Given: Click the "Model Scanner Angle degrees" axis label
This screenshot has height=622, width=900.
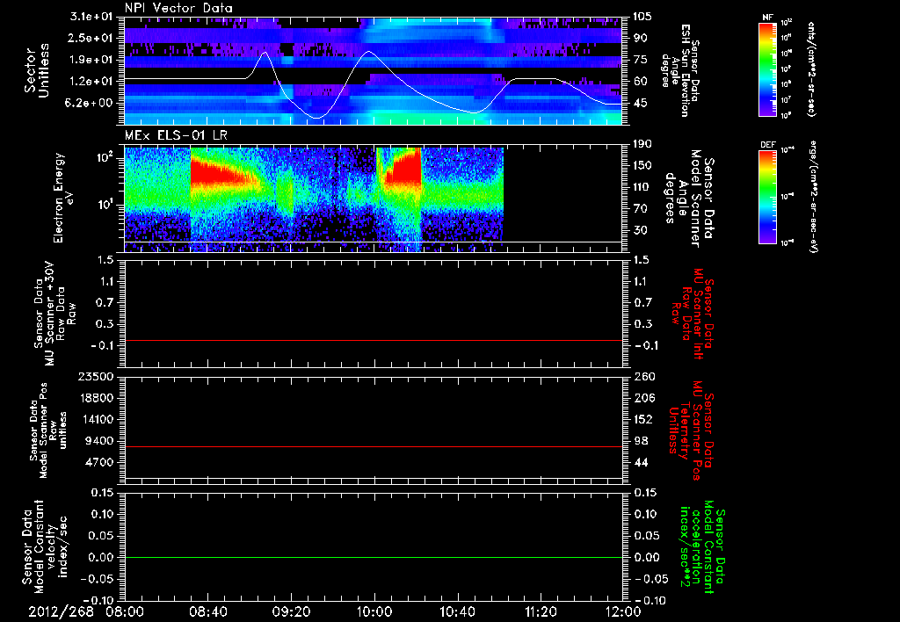Looking at the screenshot, I should click(x=691, y=199).
